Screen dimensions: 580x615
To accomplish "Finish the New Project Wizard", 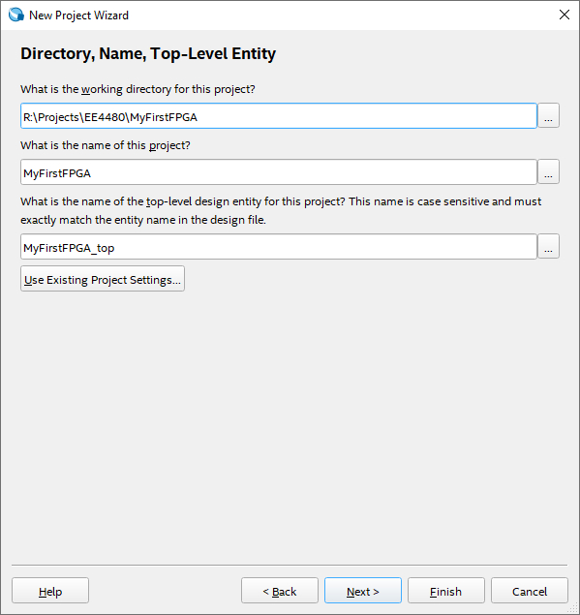I will coord(446,591).
